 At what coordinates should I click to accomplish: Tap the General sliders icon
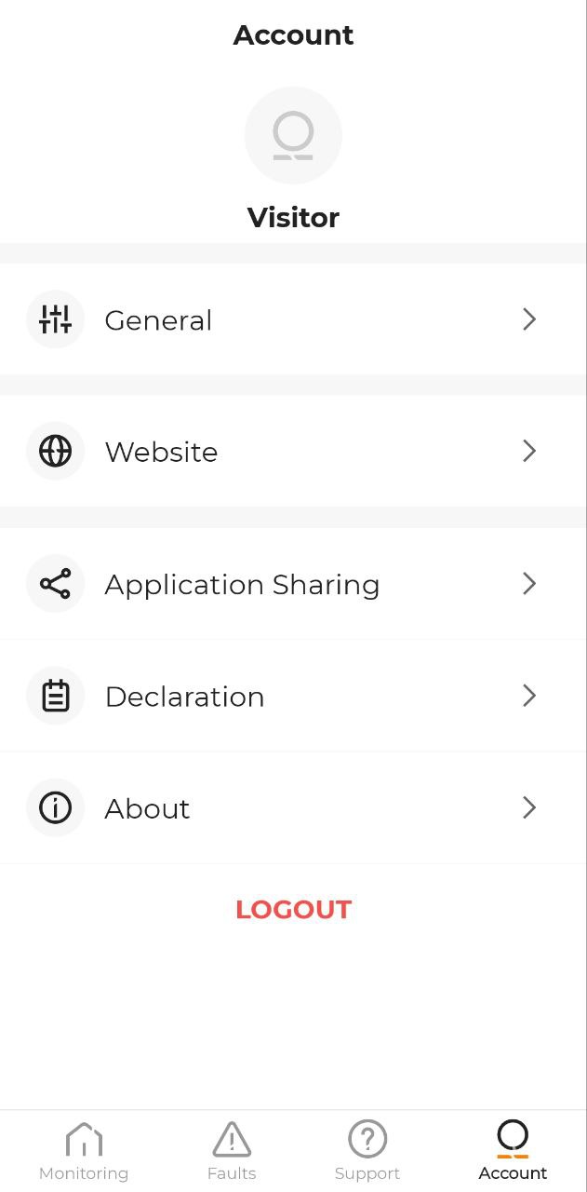[55, 319]
